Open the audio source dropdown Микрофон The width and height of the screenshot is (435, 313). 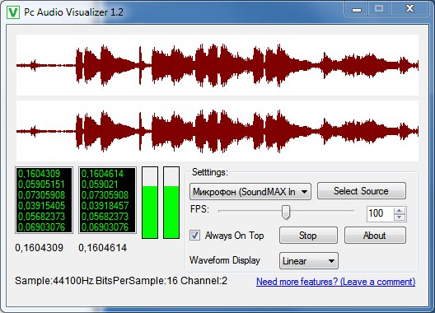point(250,191)
